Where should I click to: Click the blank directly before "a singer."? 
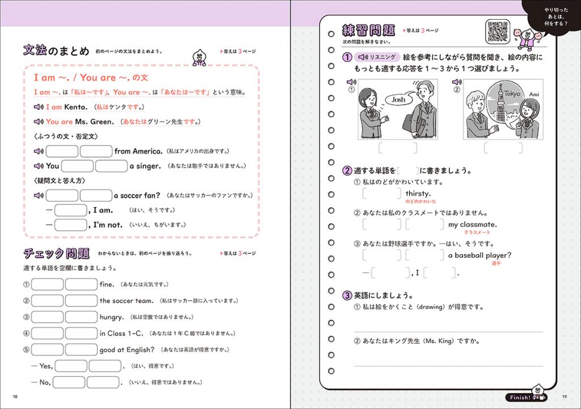tap(112, 166)
